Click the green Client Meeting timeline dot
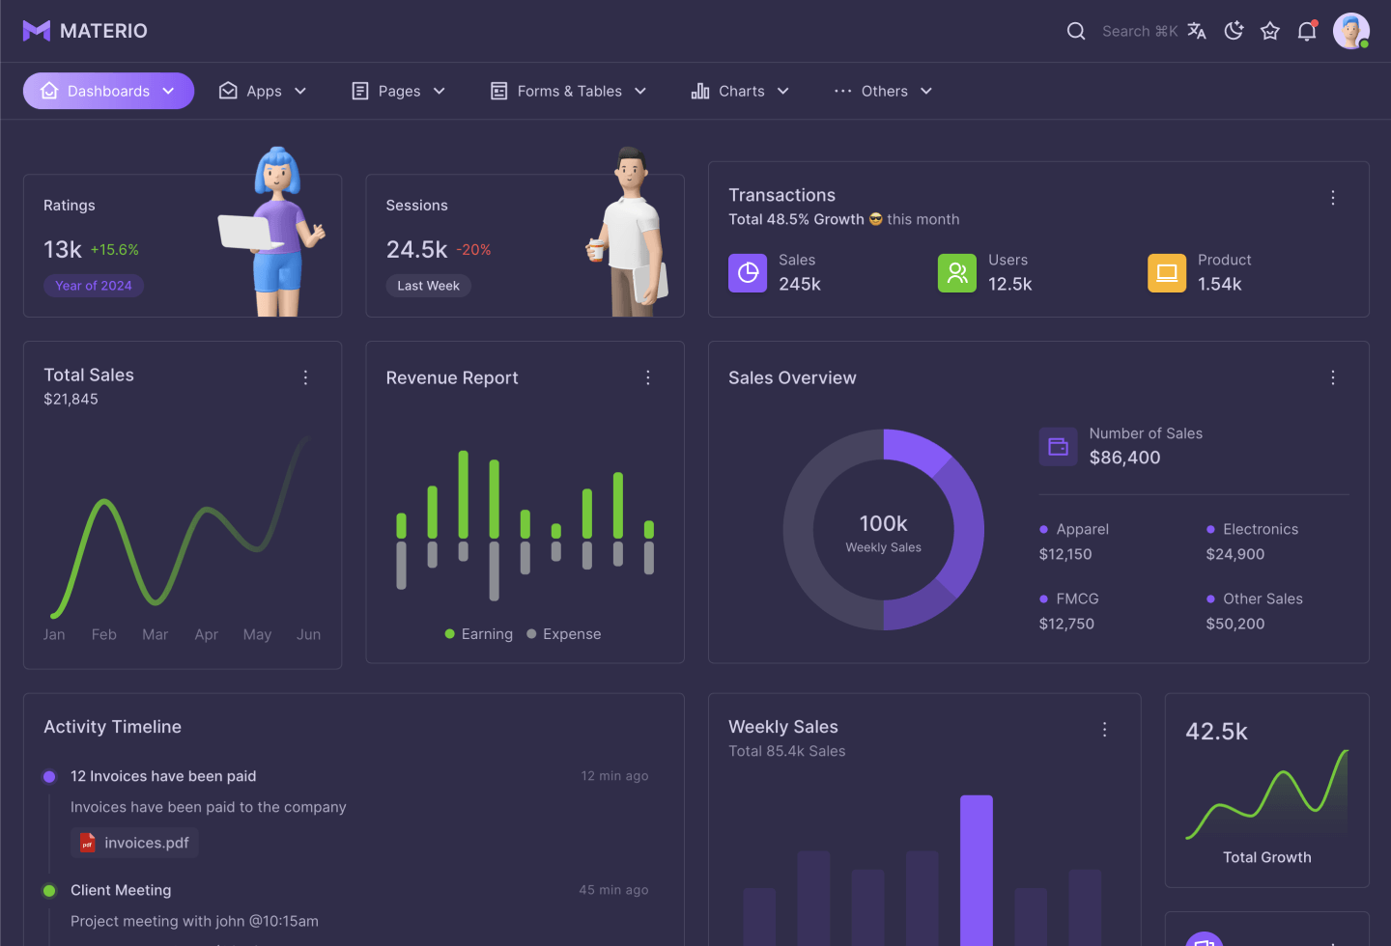1391x946 pixels. click(49, 890)
